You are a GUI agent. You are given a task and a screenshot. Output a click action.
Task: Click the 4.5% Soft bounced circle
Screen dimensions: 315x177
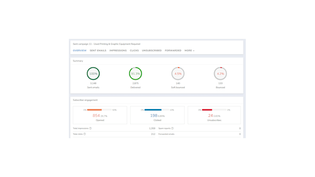pyautogui.click(x=178, y=73)
